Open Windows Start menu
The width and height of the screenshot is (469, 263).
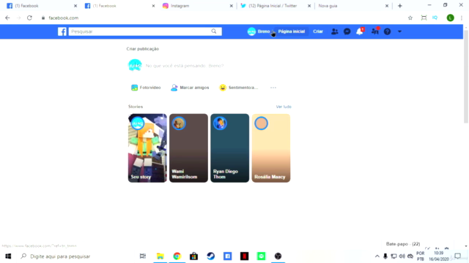coord(8,256)
